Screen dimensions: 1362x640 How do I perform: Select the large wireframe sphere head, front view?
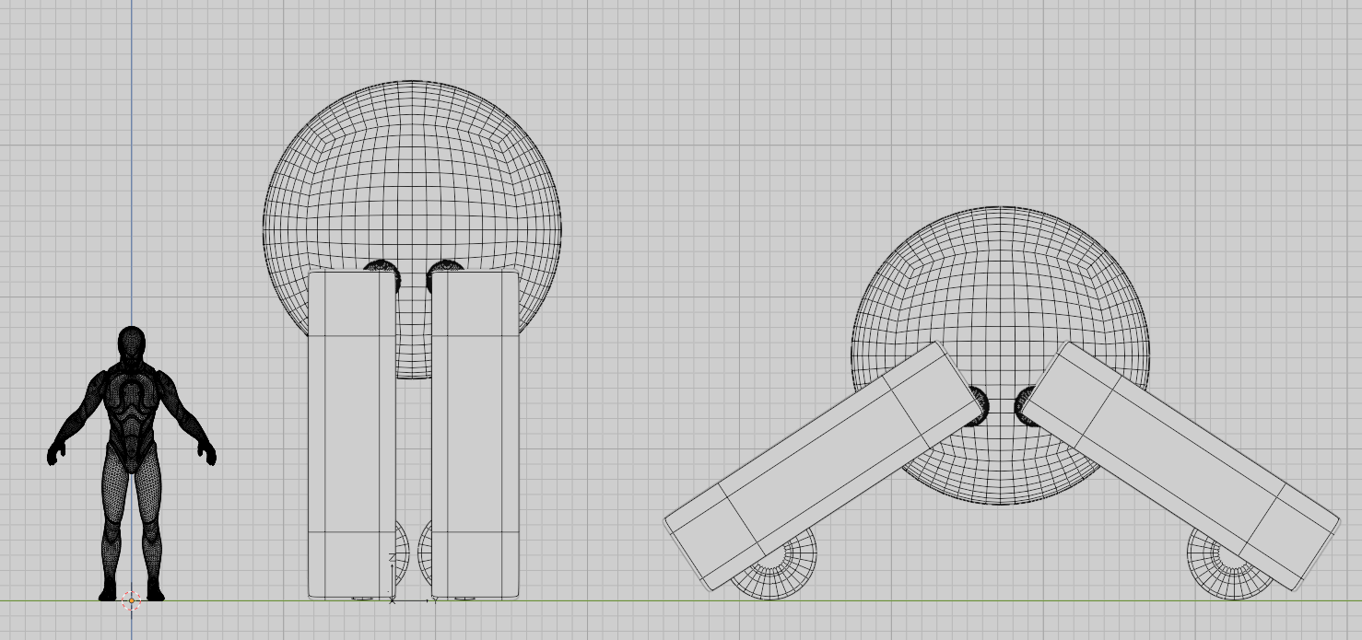(x=413, y=166)
